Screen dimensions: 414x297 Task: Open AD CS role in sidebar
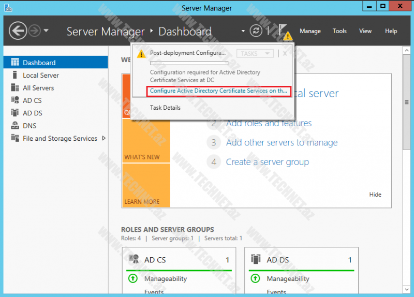32,100
